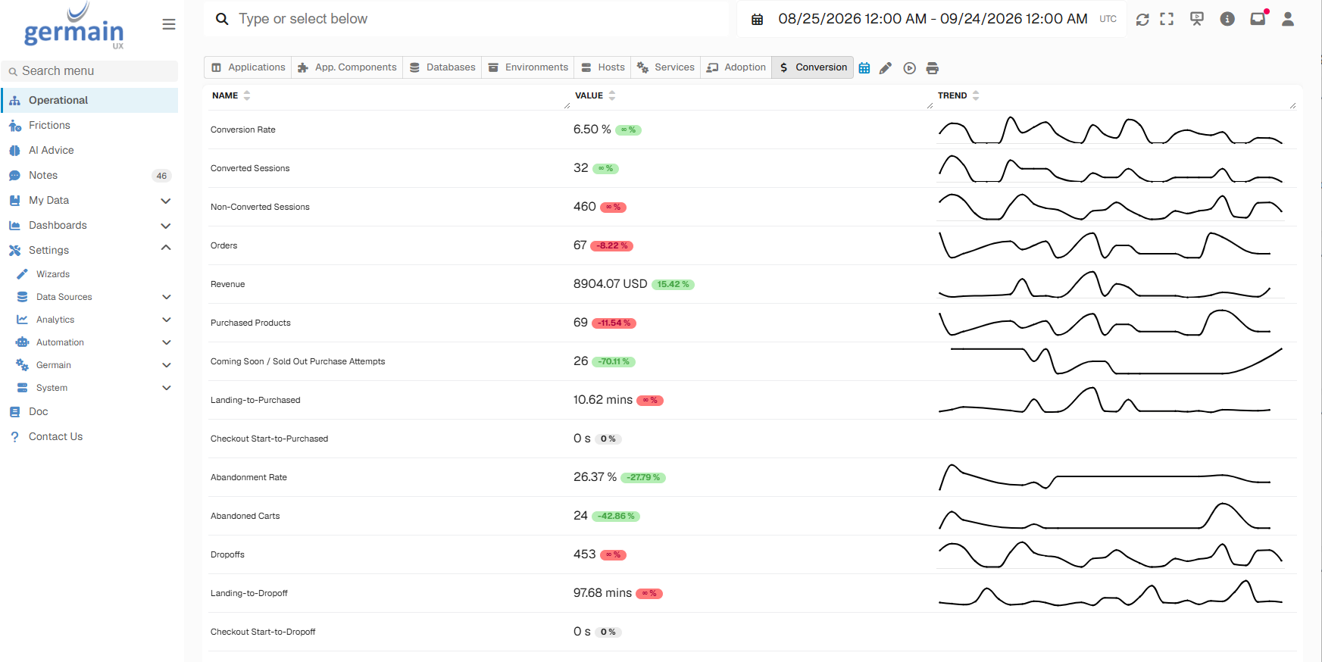Click the refresh icon in header
1322x662 pixels.
click(1142, 20)
